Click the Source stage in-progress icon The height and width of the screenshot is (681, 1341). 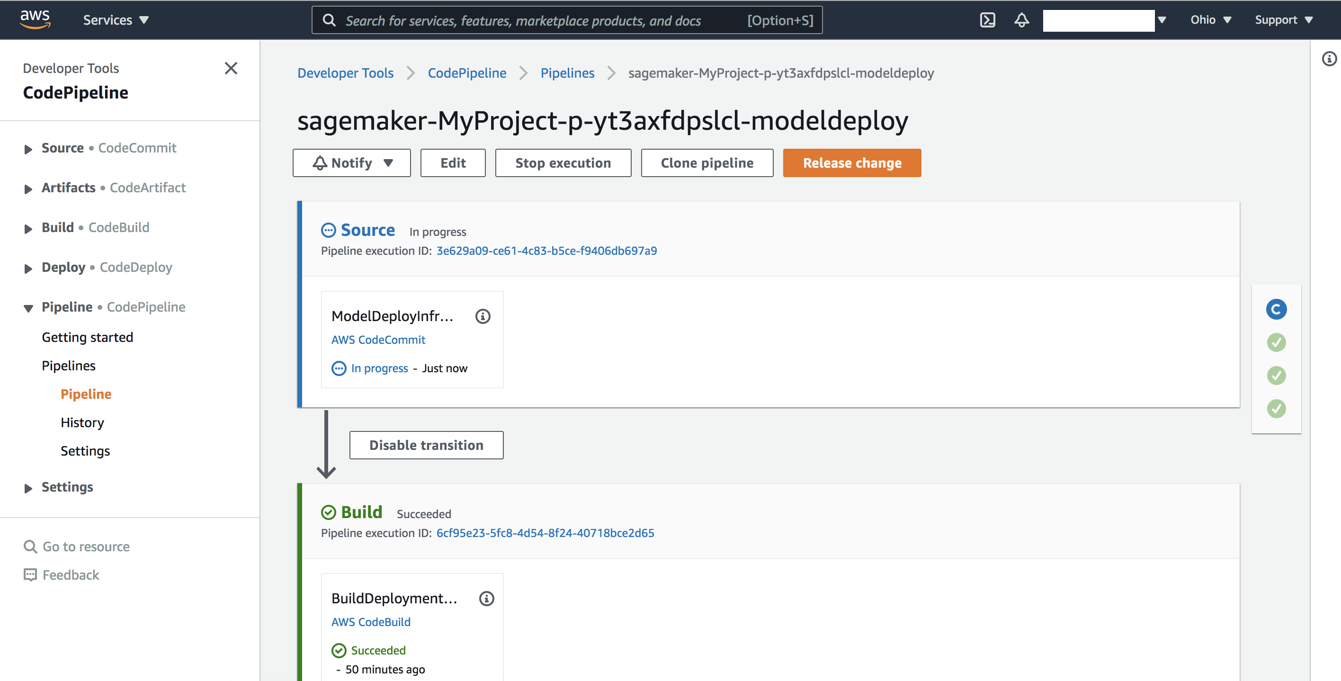pyautogui.click(x=329, y=230)
